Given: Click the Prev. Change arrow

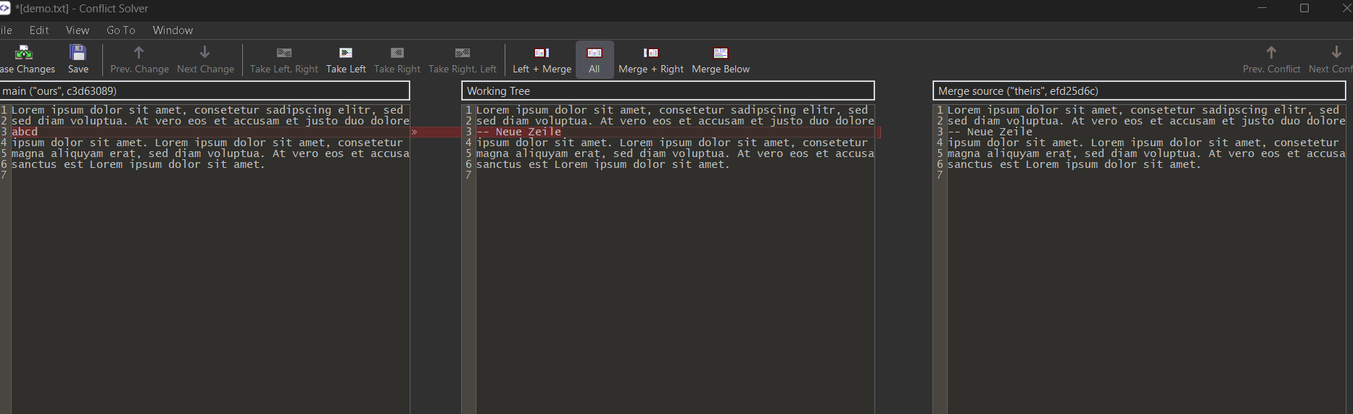Looking at the screenshot, I should [139, 53].
